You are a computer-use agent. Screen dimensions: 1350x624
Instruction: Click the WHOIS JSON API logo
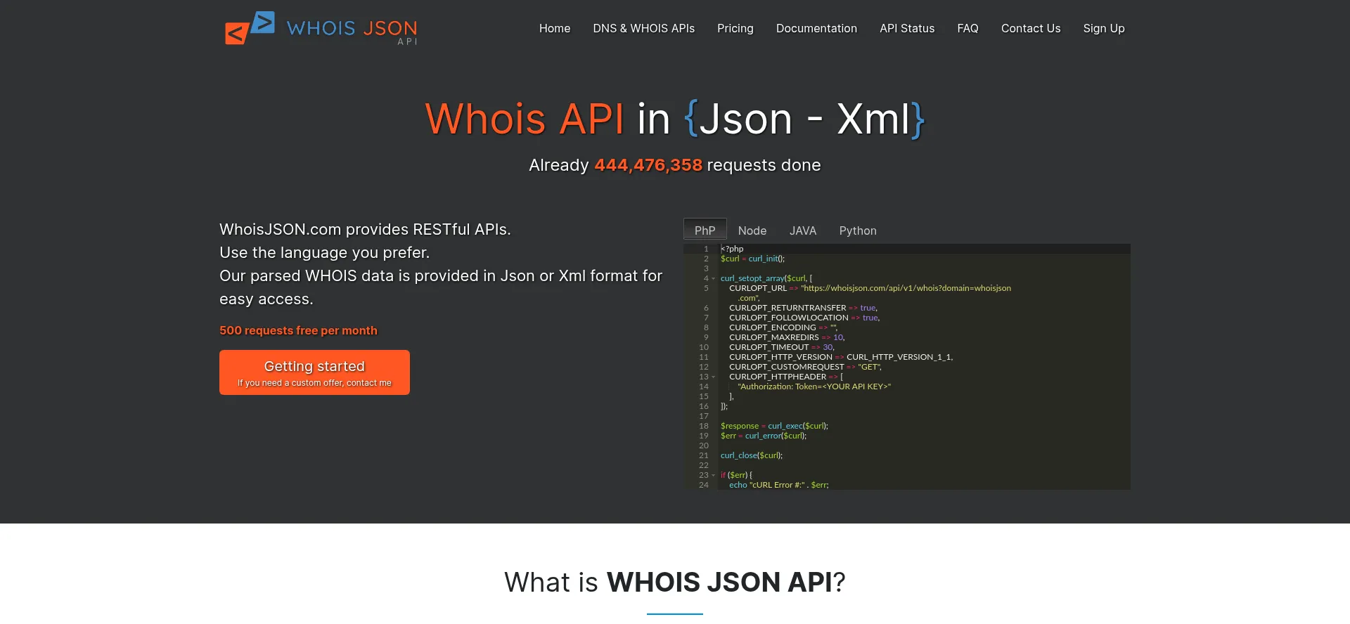coord(321,28)
